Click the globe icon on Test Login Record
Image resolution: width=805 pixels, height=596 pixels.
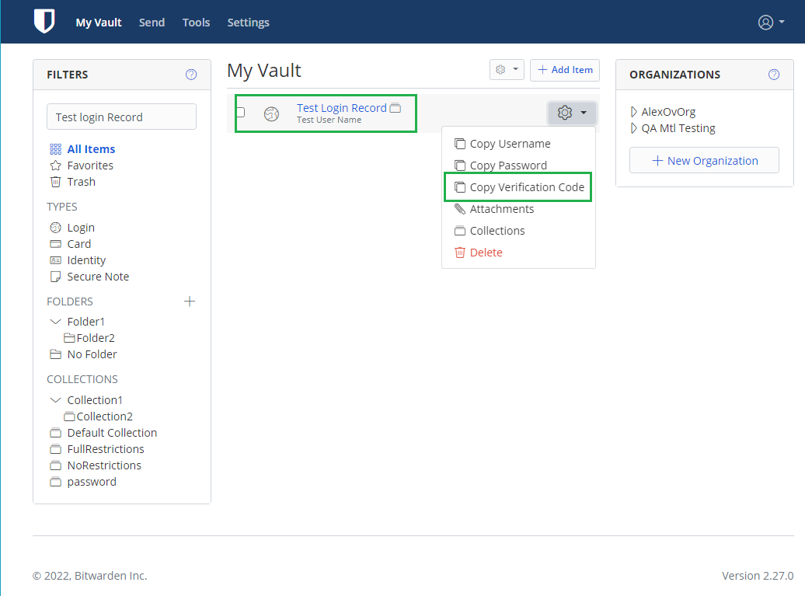[x=271, y=113]
